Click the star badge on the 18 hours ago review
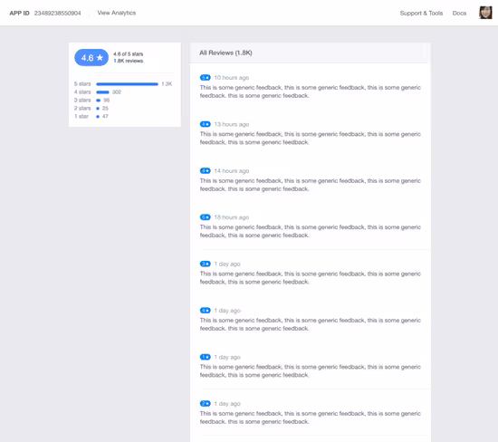 coord(206,217)
